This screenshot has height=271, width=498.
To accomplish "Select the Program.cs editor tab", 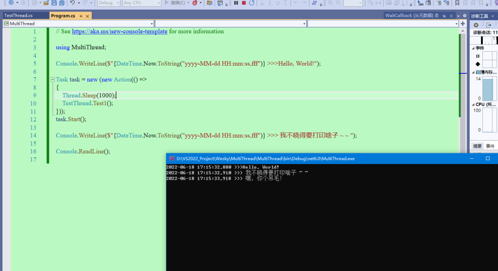I will click(x=63, y=16).
